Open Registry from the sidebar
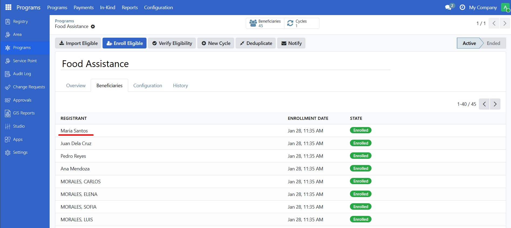 pos(20,22)
